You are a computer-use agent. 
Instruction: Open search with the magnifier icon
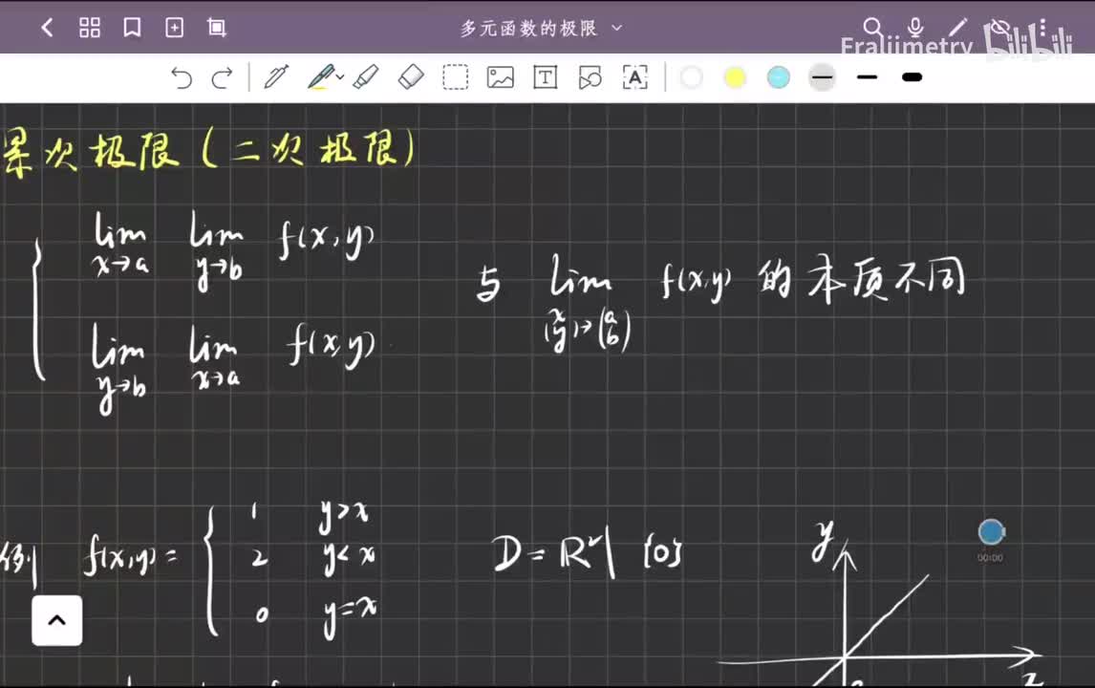pyautogui.click(x=873, y=28)
